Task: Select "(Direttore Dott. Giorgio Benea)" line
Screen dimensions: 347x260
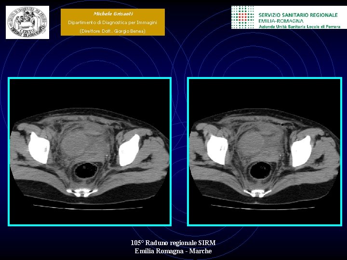Action: 112,31
